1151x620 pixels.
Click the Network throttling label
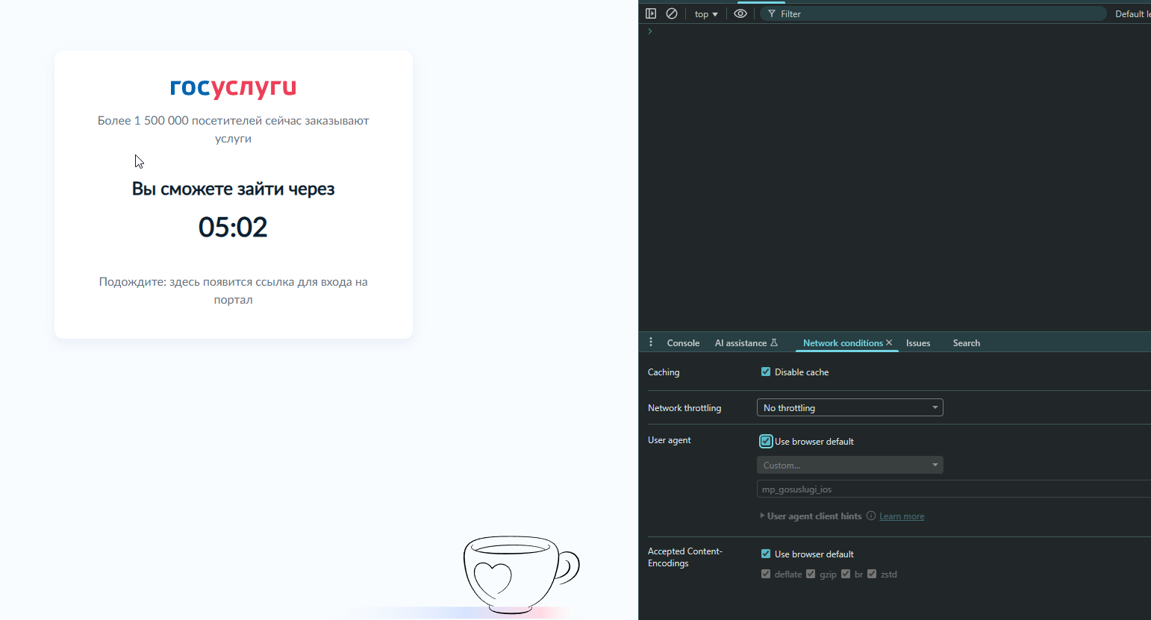pyautogui.click(x=684, y=408)
